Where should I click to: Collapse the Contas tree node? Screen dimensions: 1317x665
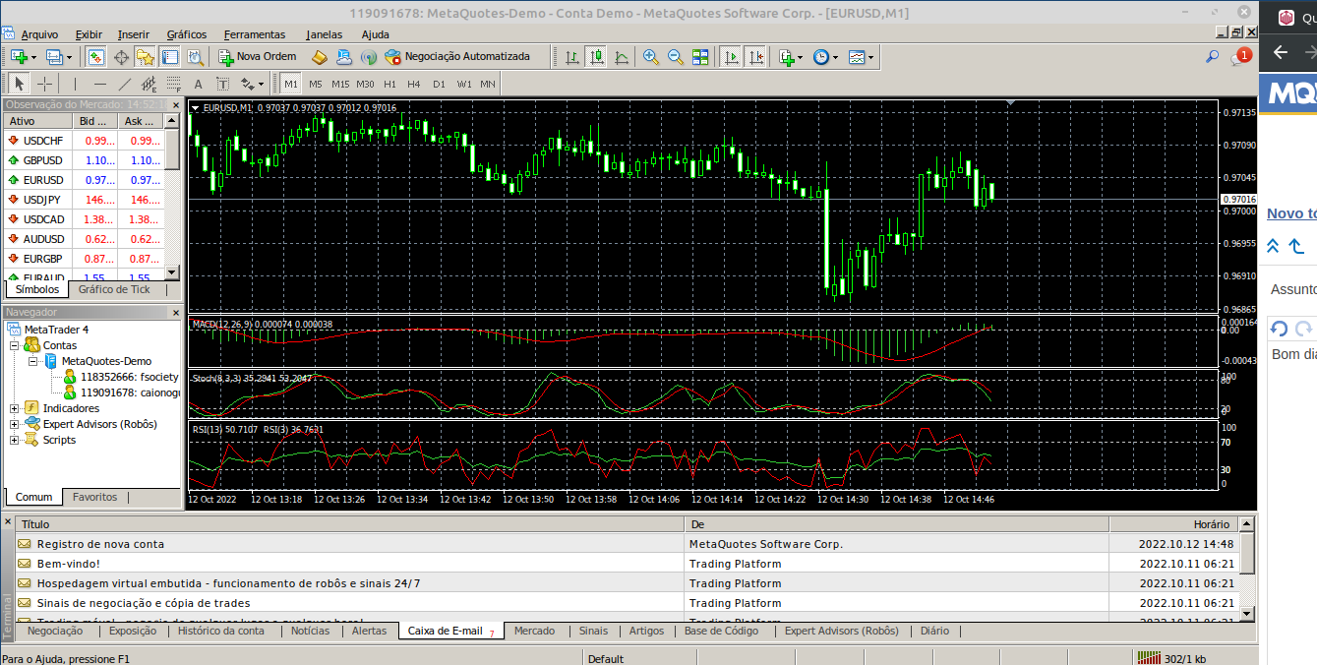pyautogui.click(x=14, y=345)
